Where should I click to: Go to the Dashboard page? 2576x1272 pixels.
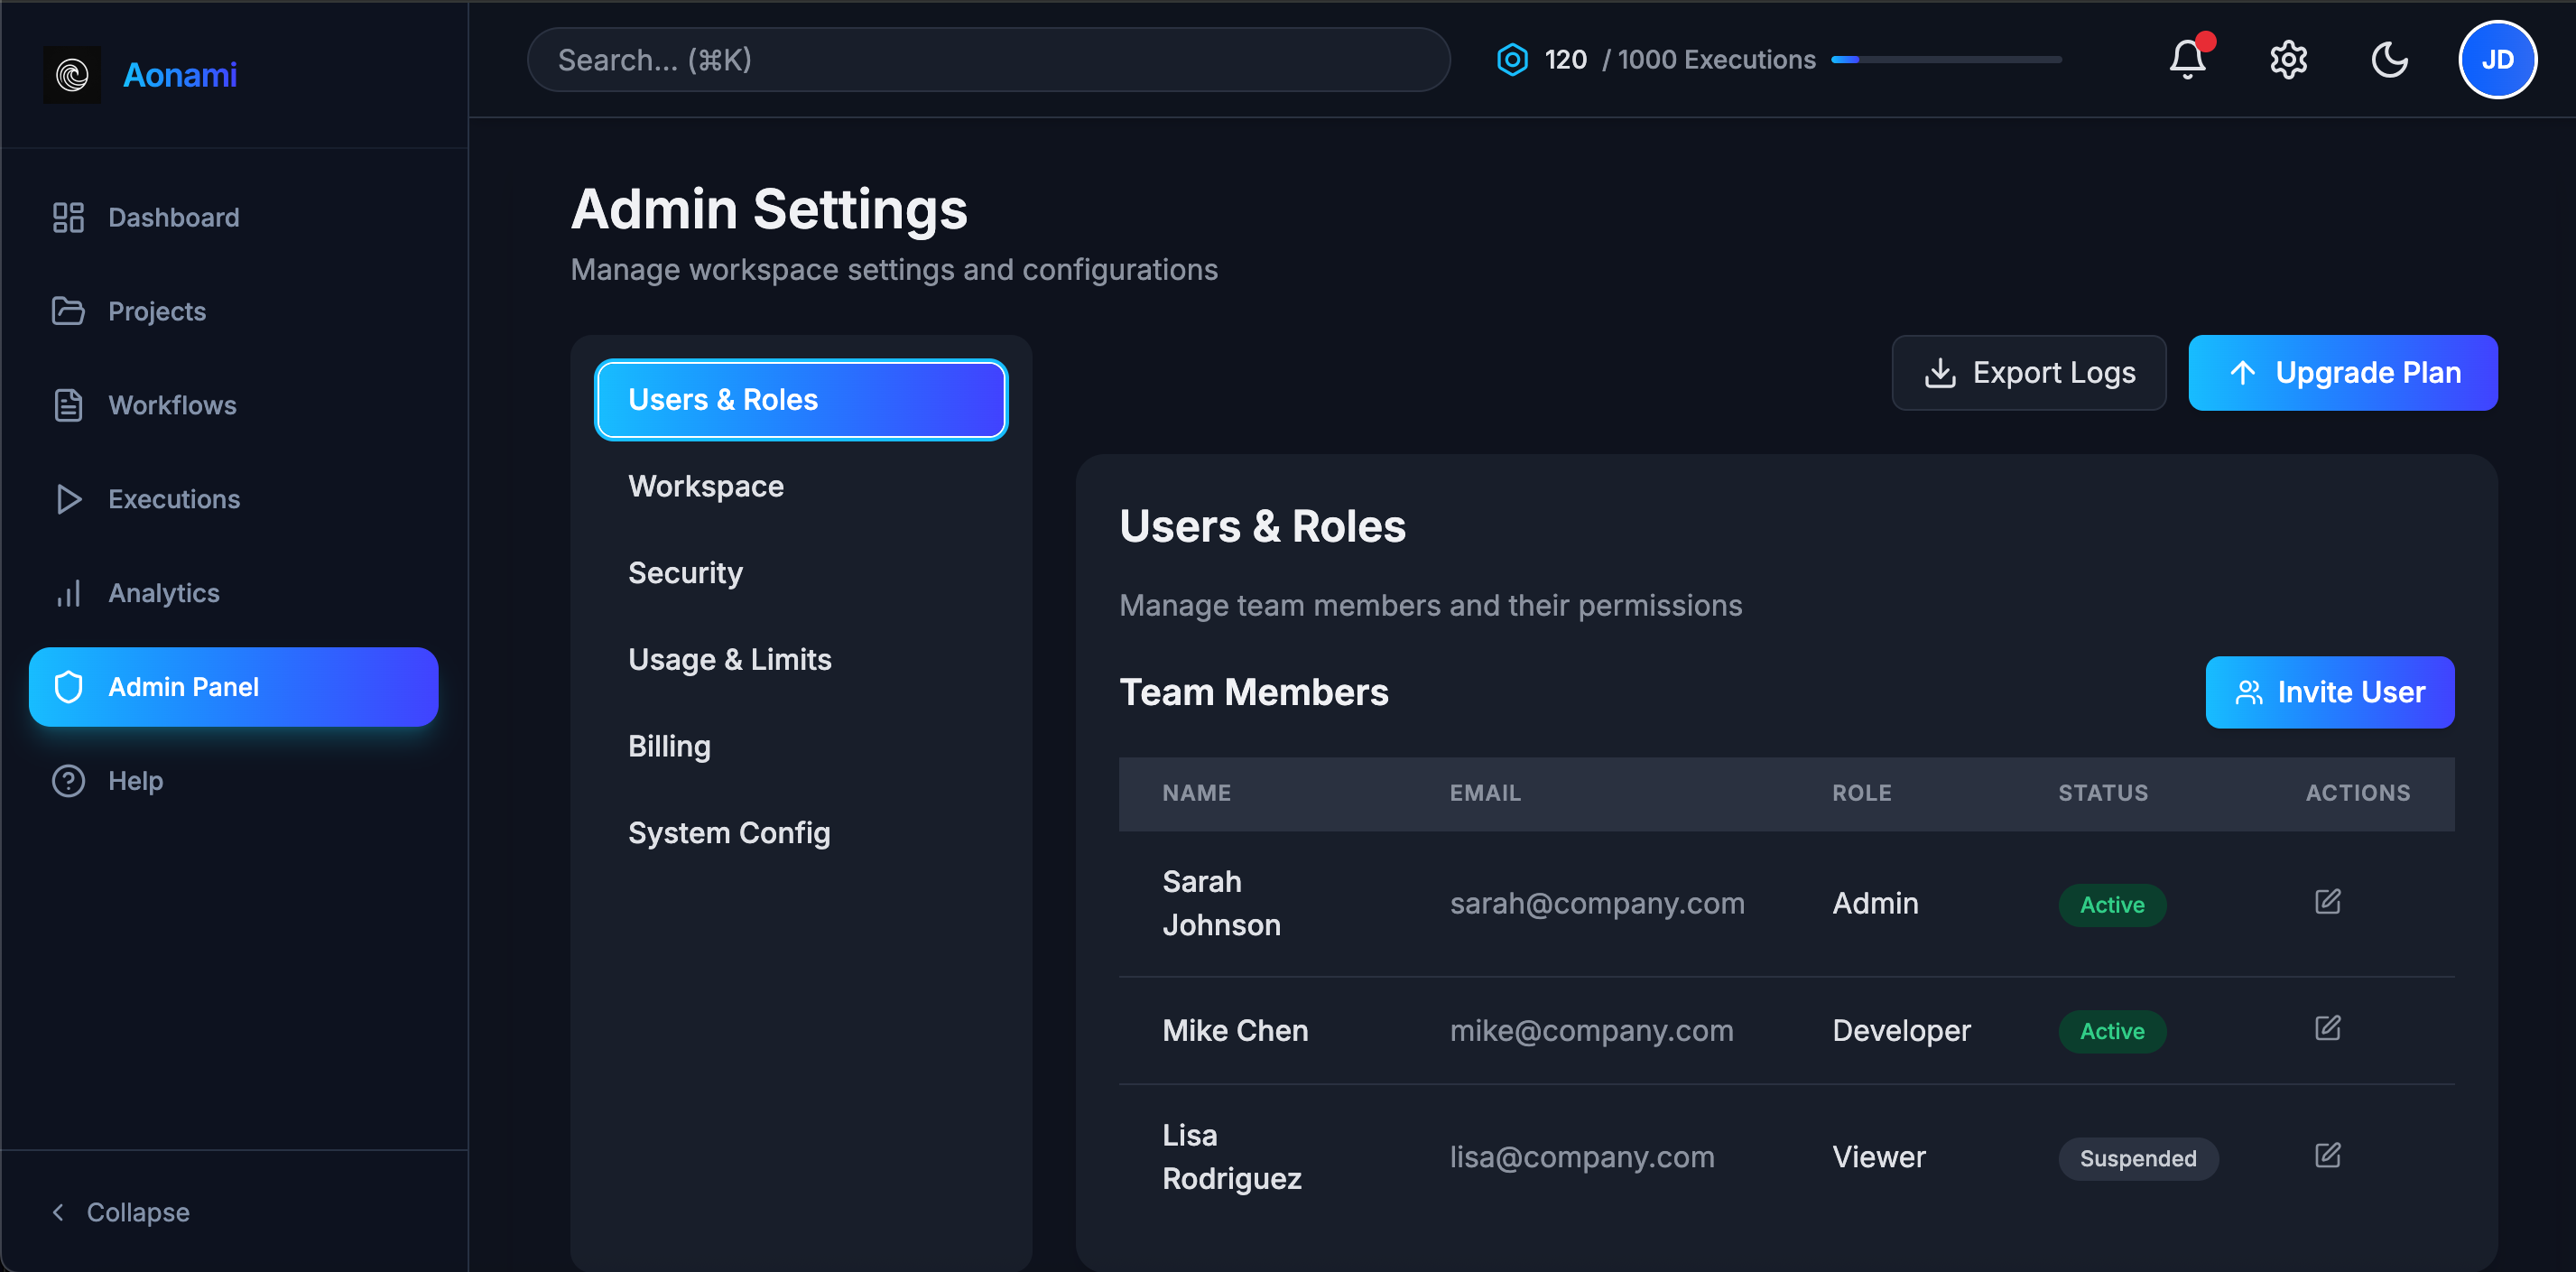tap(234, 217)
